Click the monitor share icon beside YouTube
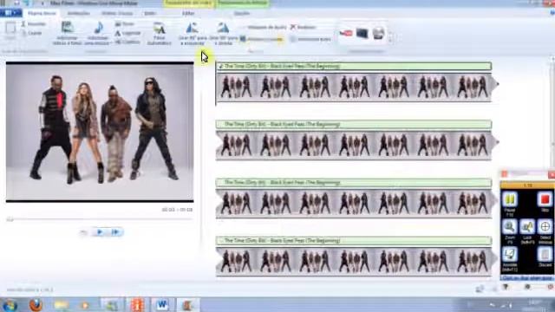 point(362,33)
